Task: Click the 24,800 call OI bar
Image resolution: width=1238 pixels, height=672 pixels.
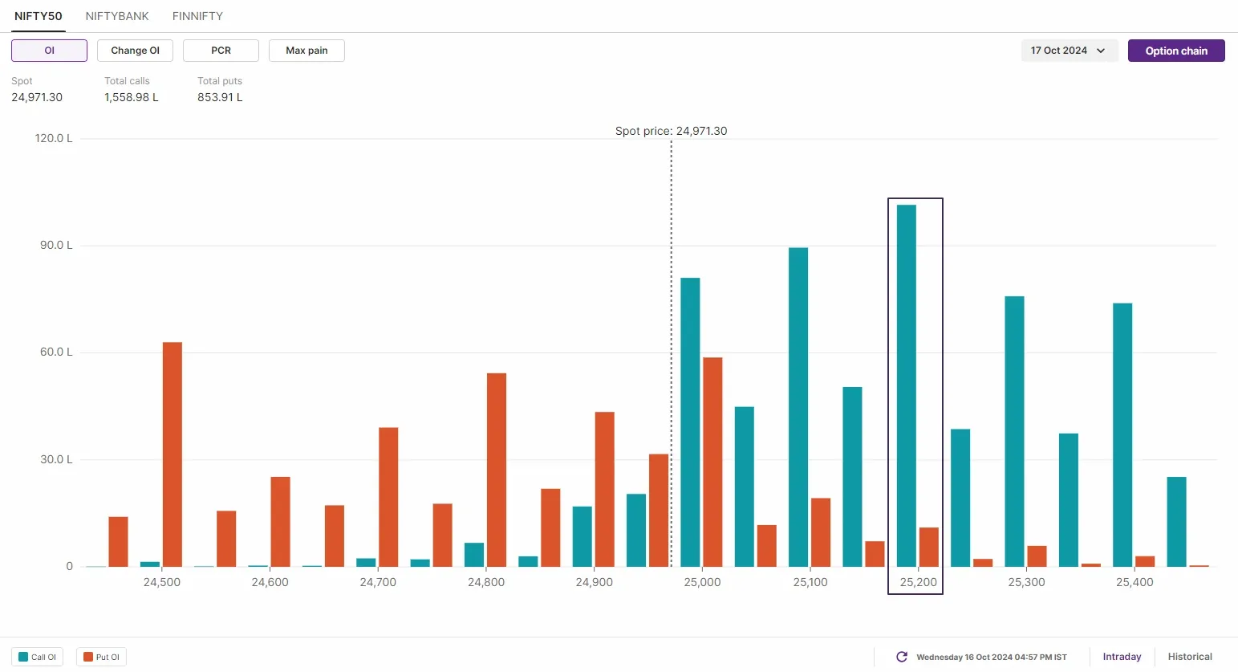Action: tap(474, 555)
